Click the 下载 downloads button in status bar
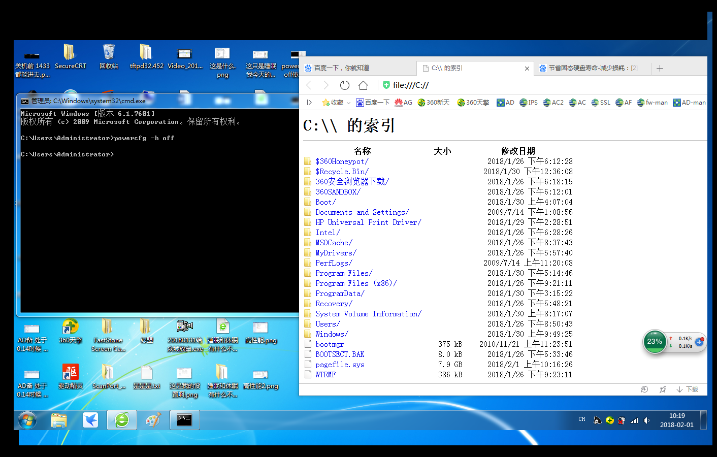 point(688,389)
